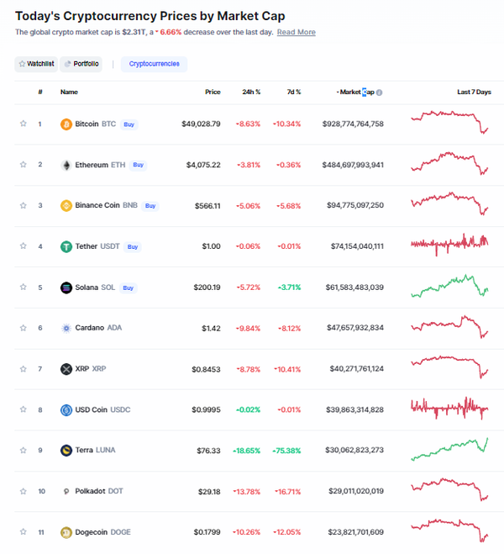This screenshot has height=554, width=504.
Task: Click the Buy button for Tether
Action: coord(133,246)
